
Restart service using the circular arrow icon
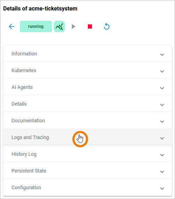[107, 26]
